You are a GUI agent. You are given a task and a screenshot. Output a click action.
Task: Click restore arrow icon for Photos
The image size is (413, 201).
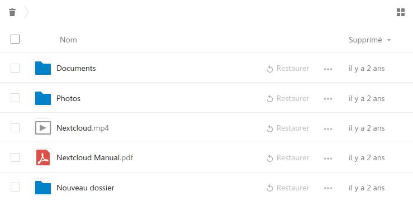(270, 99)
